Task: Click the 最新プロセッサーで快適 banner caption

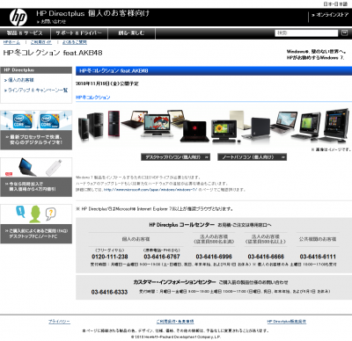Action: point(36,140)
